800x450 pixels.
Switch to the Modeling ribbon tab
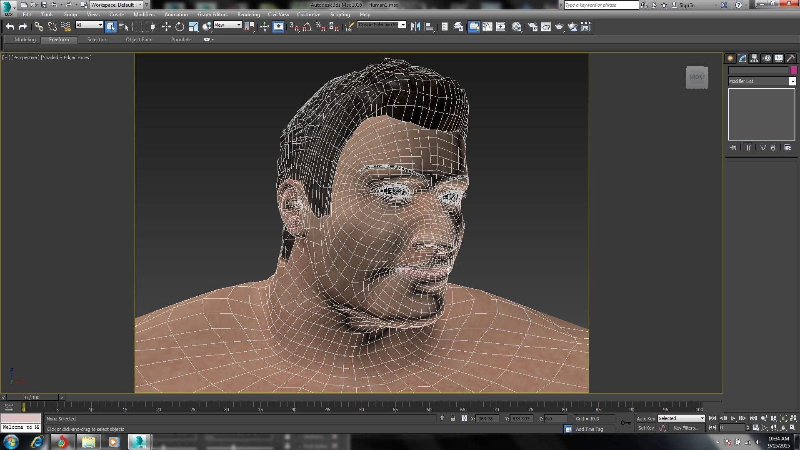pyautogui.click(x=25, y=40)
